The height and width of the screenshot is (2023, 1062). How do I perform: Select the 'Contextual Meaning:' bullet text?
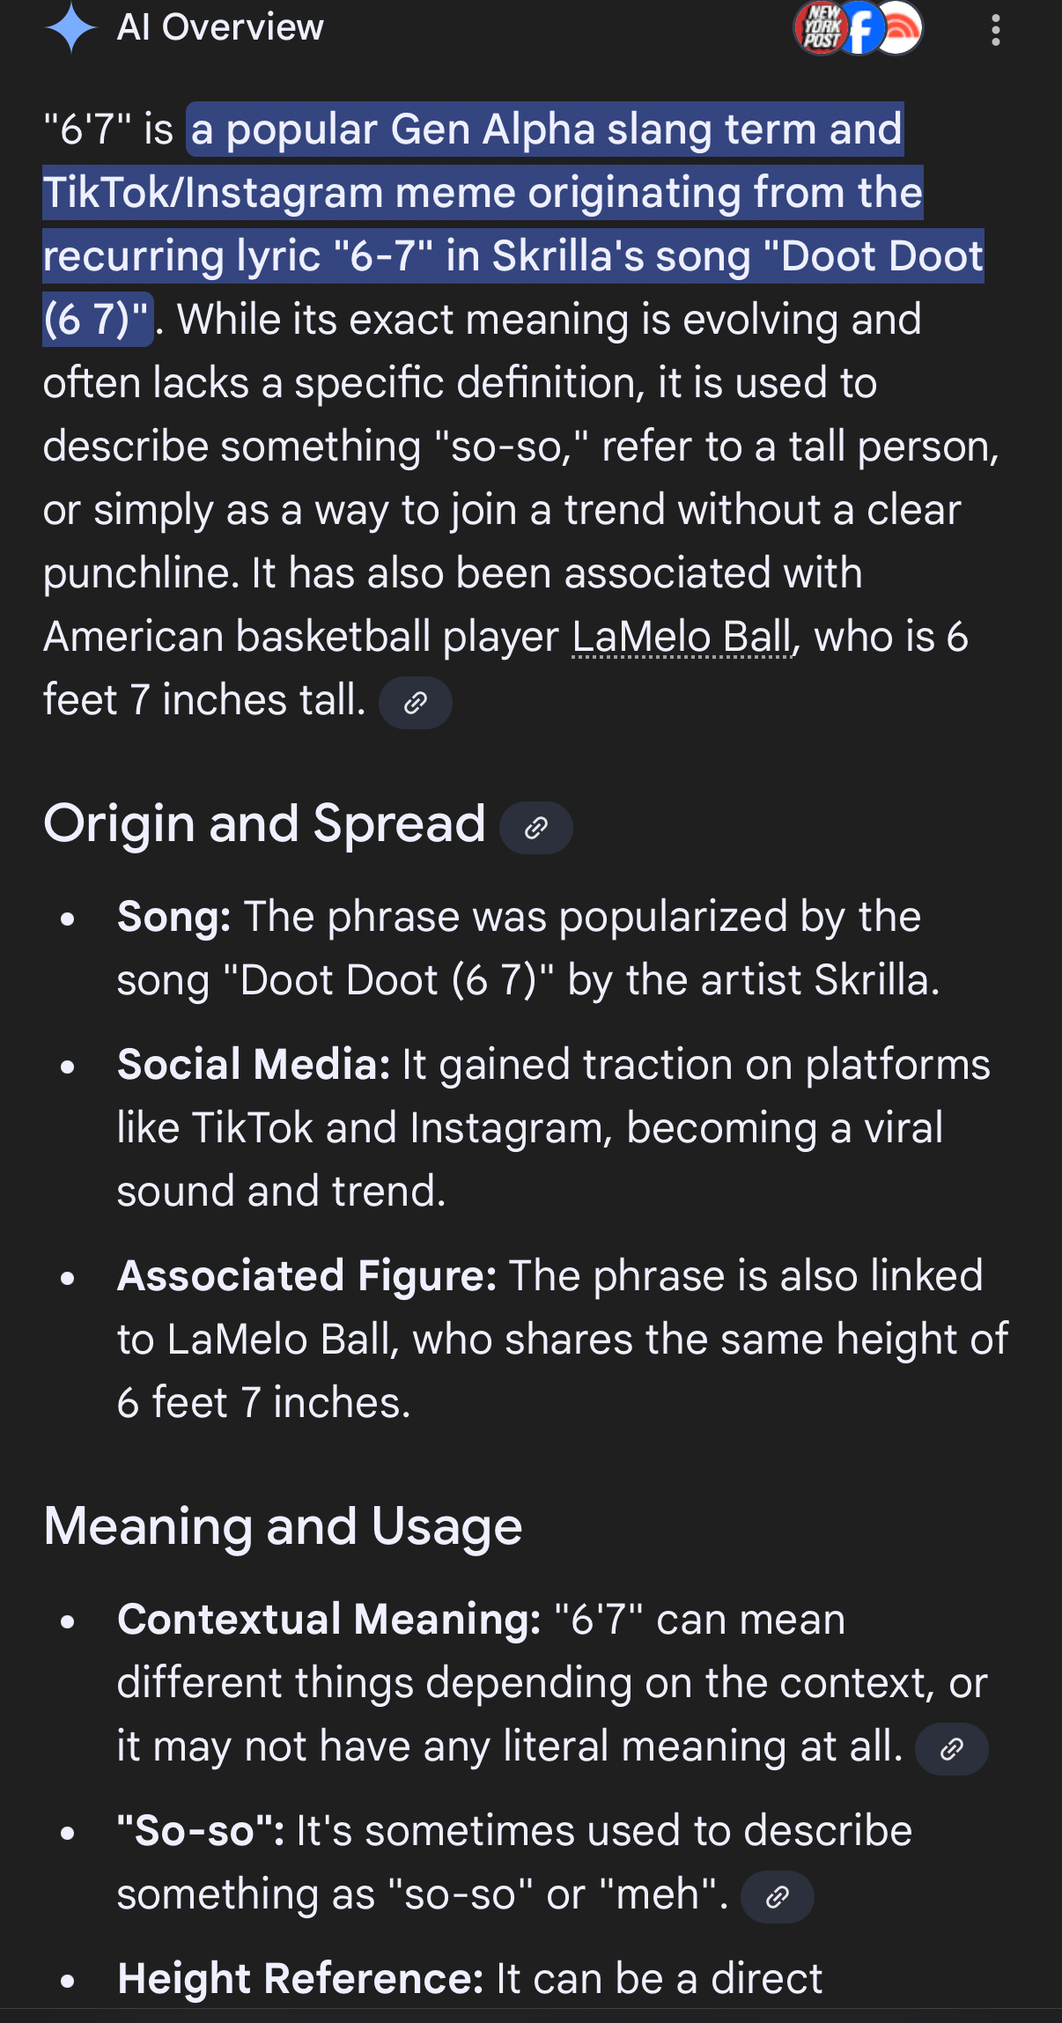553,1683
